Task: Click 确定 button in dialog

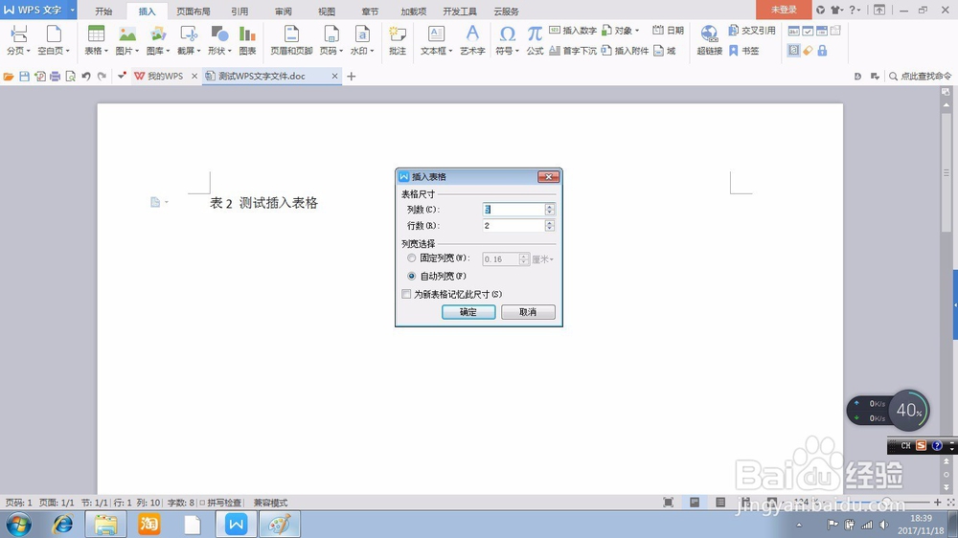Action: tap(468, 312)
